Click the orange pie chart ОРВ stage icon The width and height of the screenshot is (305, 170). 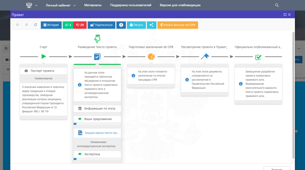pyautogui.click(x=151, y=56)
